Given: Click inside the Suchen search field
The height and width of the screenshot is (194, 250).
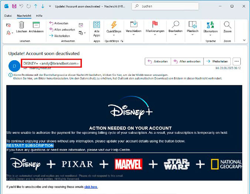Looking at the screenshot, I should 165,6.
